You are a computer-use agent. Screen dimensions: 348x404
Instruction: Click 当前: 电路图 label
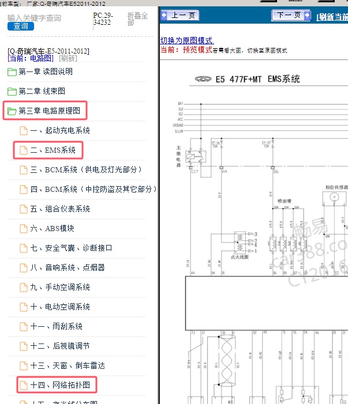(x=31, y=58)
